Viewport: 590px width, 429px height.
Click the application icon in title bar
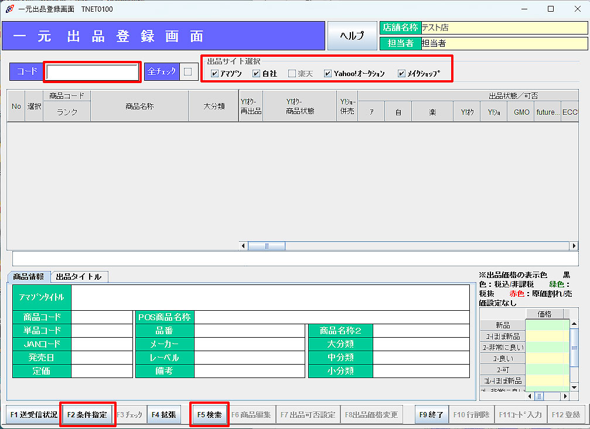pyautogui.click(x=9, y=9)
